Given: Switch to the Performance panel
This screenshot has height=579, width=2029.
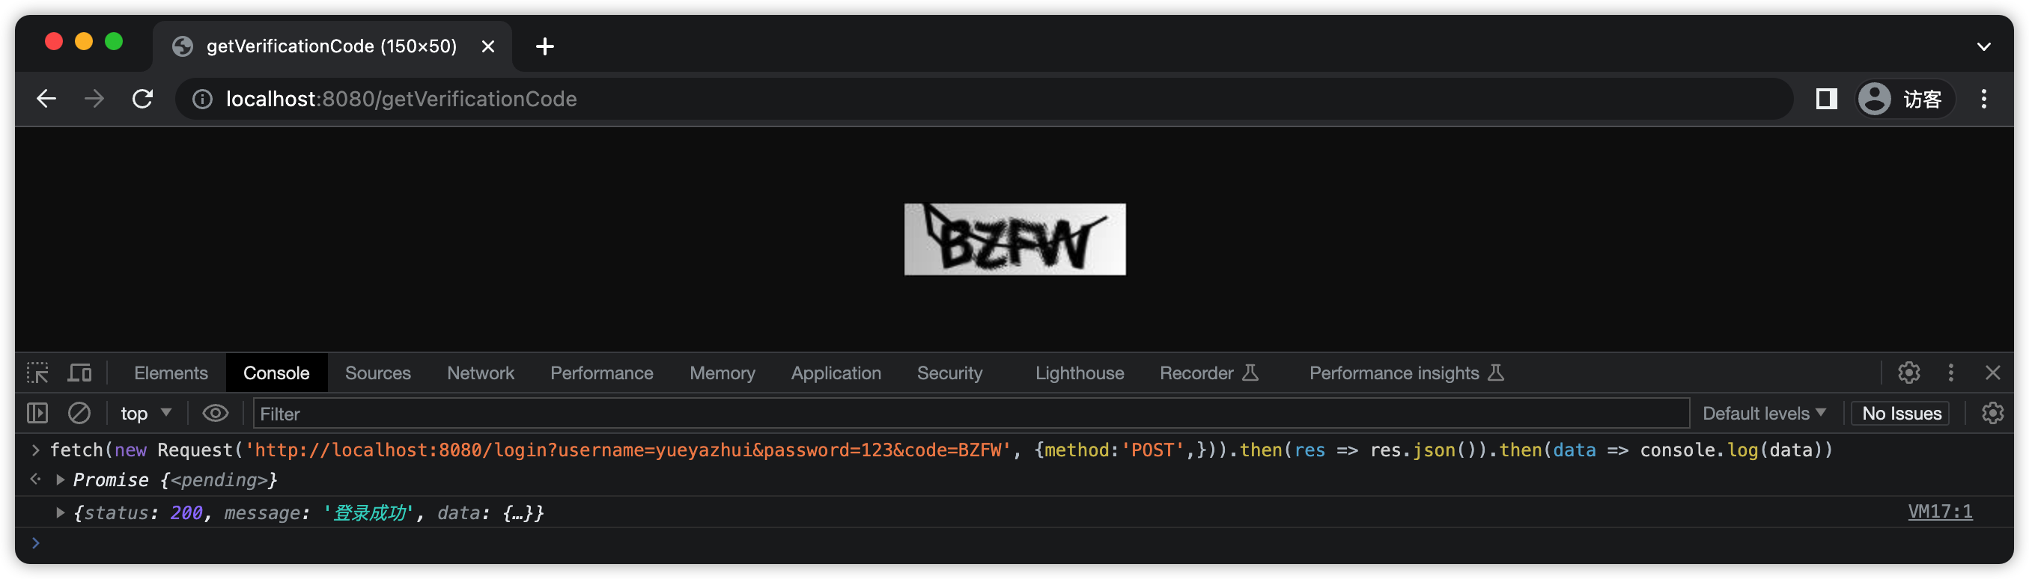Looking at the screenshot, I should [602, 373].
